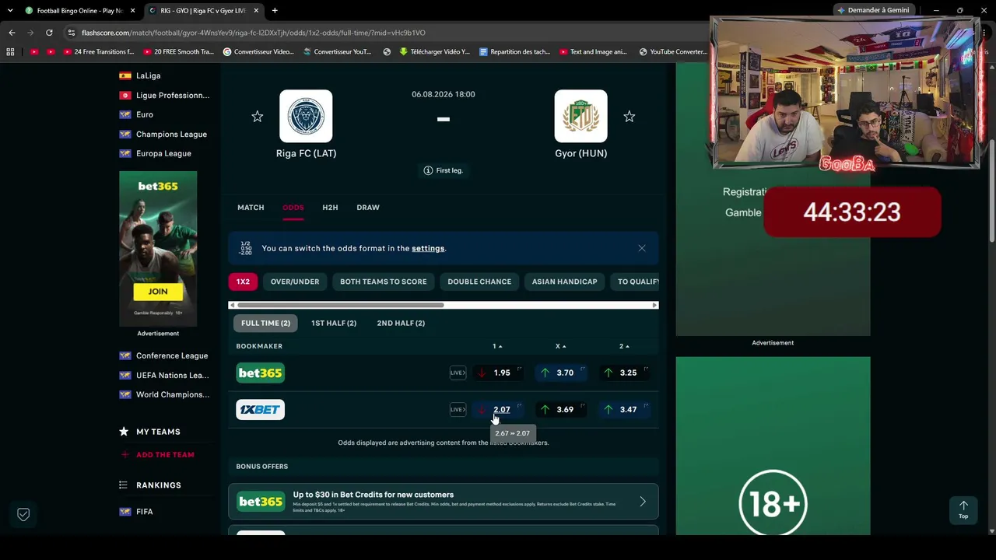The height and width of the screenshot is (560, 996).
Task: Switch to the MATCH tab
Action: [251, 208]
